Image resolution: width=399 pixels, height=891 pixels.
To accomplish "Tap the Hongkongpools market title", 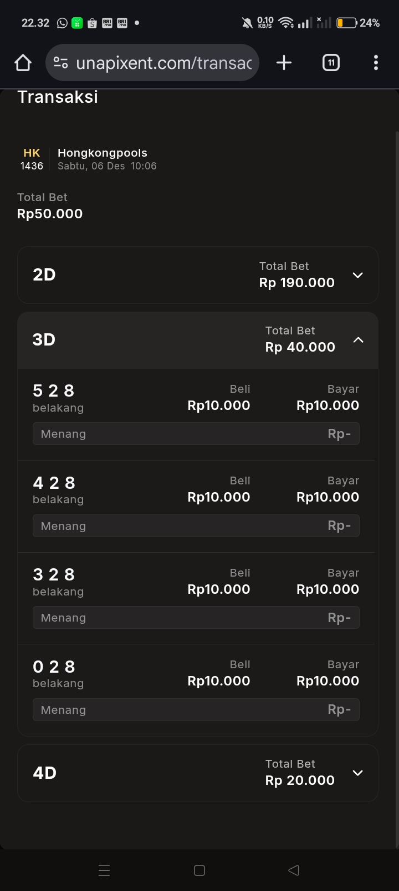I will 103,153.
